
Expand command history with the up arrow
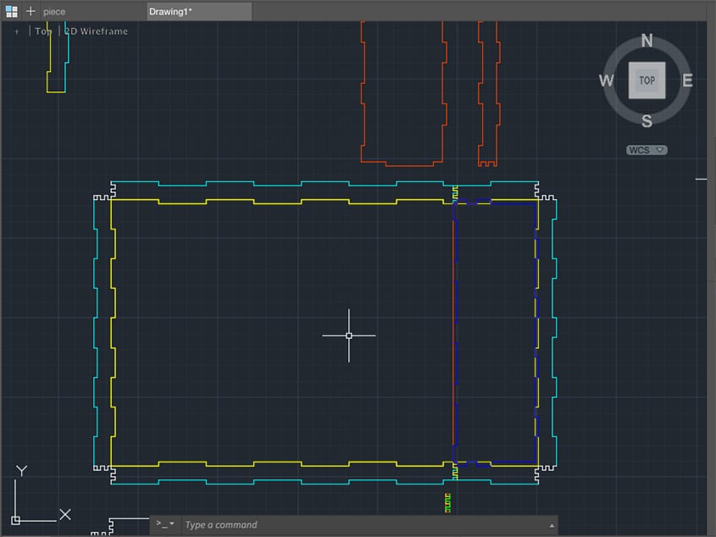coord(552,524)
